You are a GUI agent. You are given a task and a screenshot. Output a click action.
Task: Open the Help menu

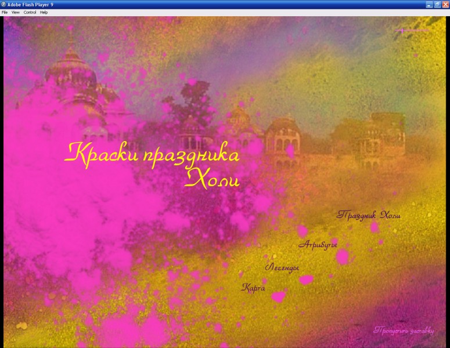[x=44, y=12]
